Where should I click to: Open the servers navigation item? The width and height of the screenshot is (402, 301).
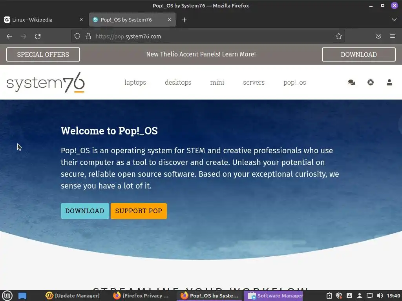coord(254,82)
